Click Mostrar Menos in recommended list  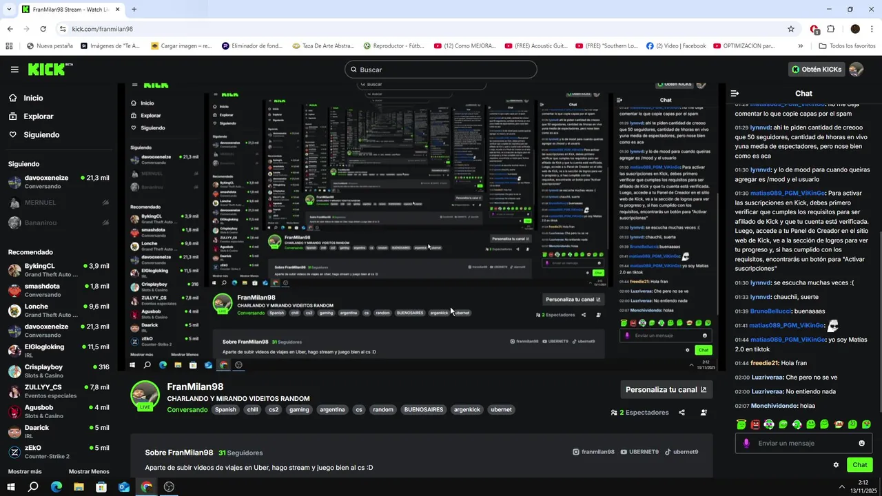(89, 472)
